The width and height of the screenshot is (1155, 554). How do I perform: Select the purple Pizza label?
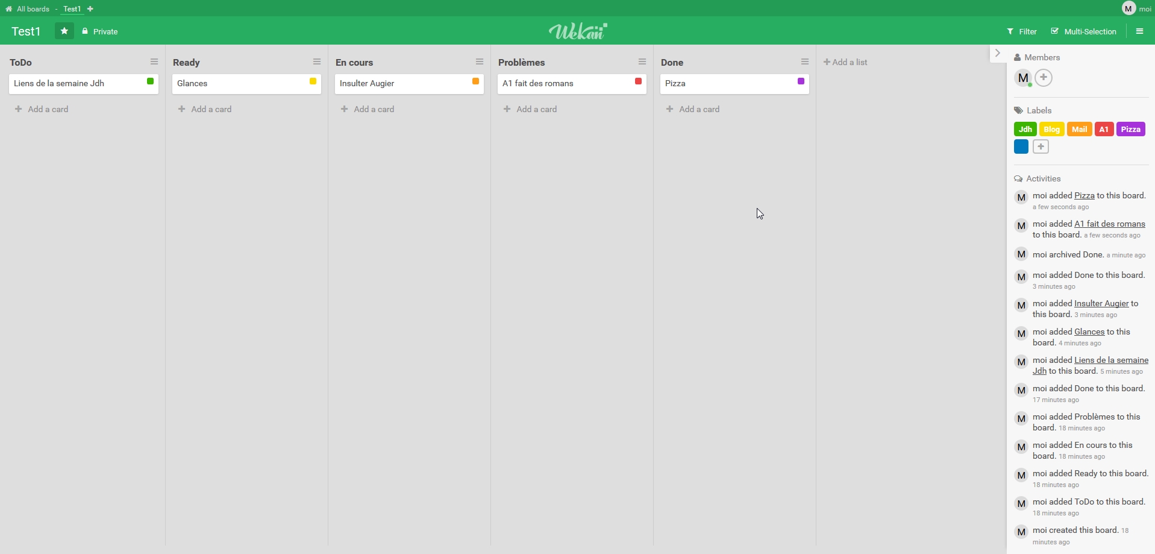1131,129
